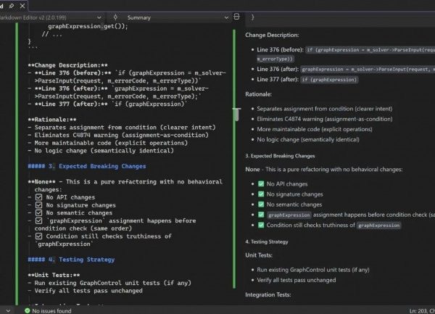Click the No issues found status text
Viewport: 435px width, 314px height.
point(51,310)
